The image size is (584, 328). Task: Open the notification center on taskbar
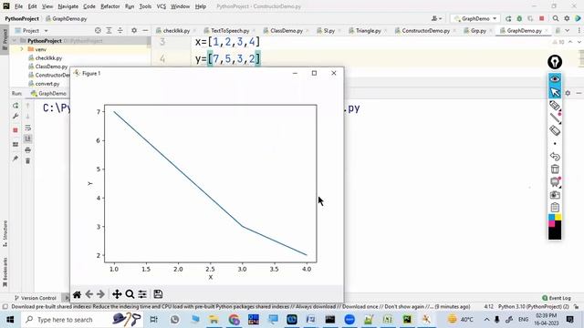tap(569, 320)
